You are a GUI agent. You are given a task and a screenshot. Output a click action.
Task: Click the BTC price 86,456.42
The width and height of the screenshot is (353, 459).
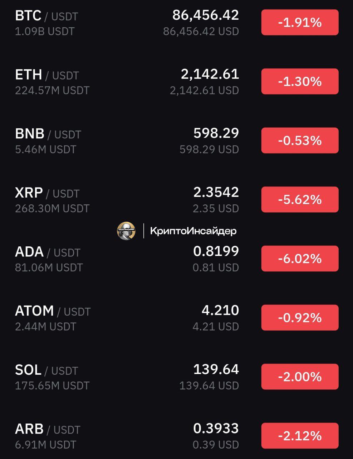coord(205,15)
